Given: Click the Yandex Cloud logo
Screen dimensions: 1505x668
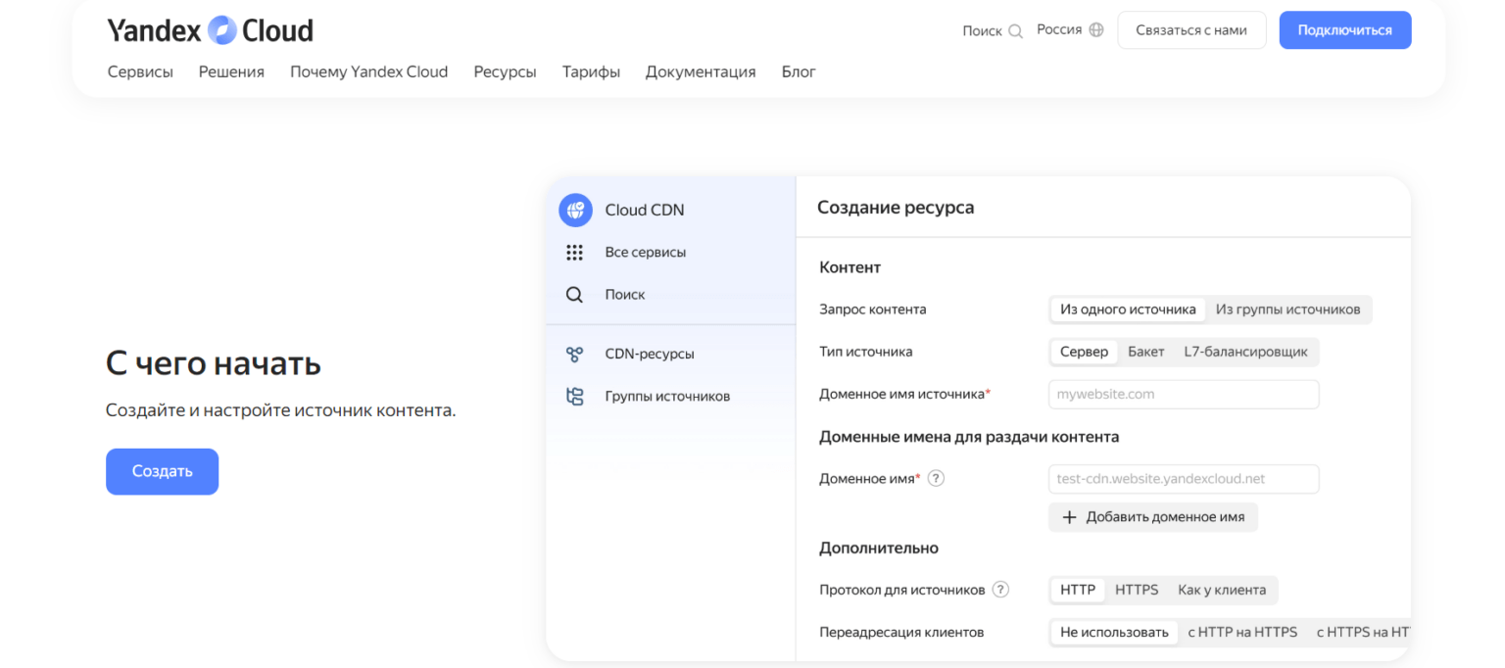Looking at the screenshot, I should pos(209,29).
